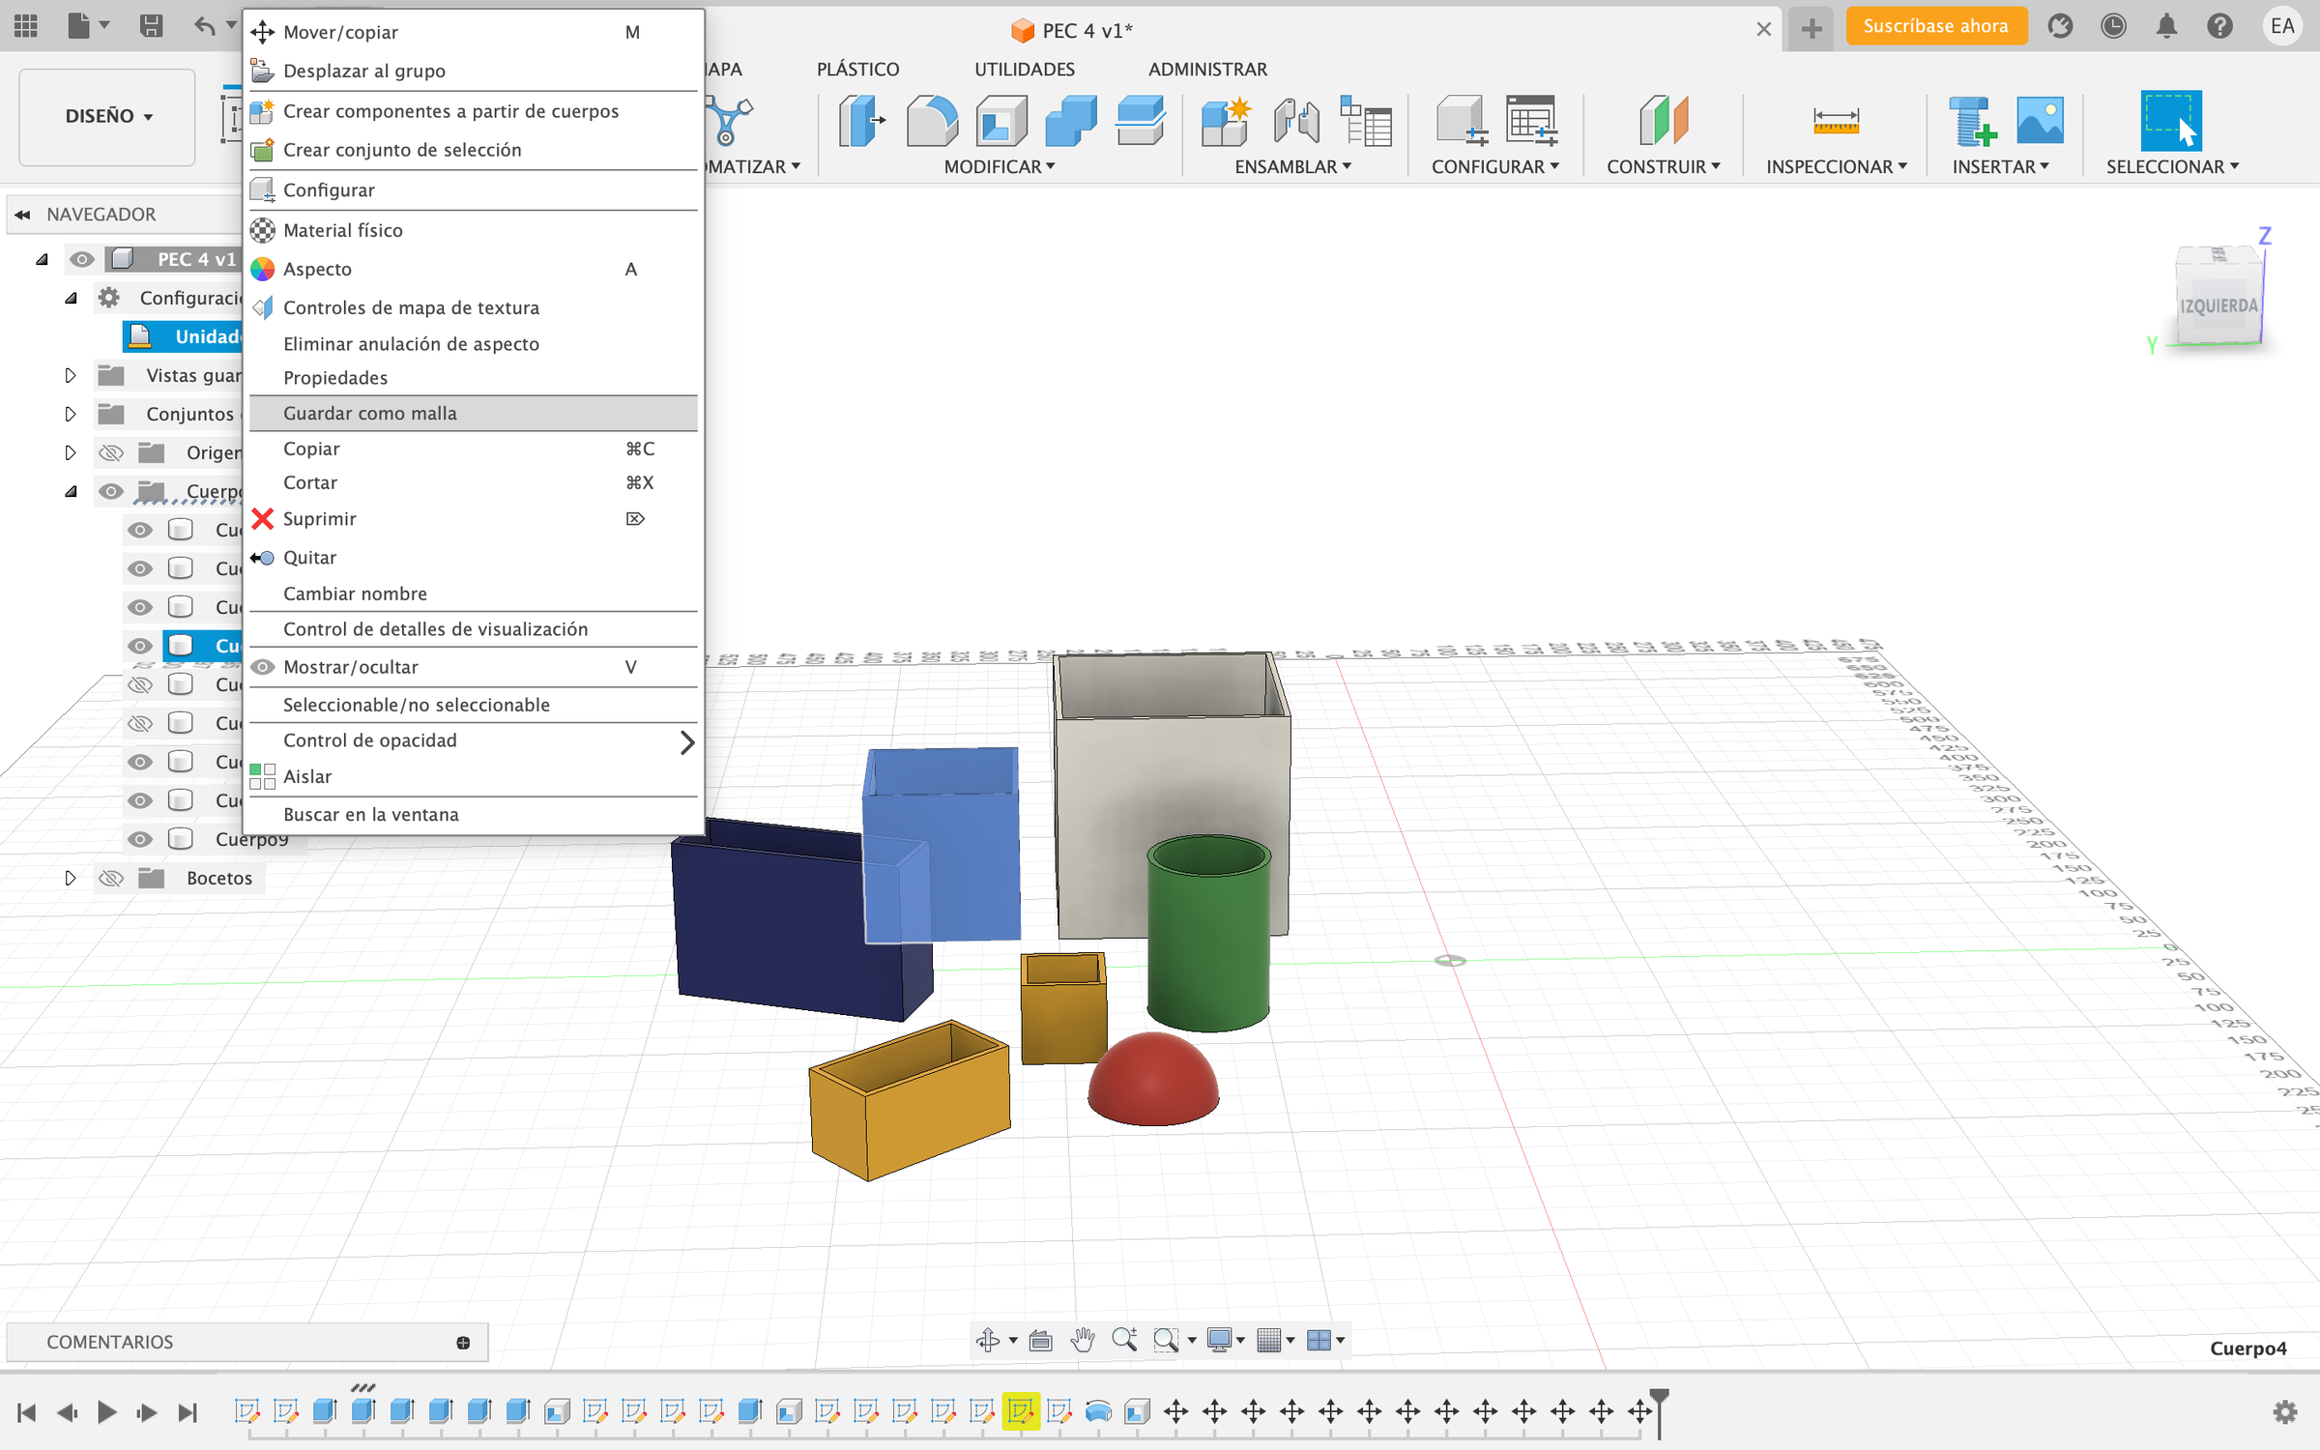2320x1450 pixels.
Task: Toggle visibility of PEC 4 v1 root
Action: pyautogui.click(x=82, y=259)
